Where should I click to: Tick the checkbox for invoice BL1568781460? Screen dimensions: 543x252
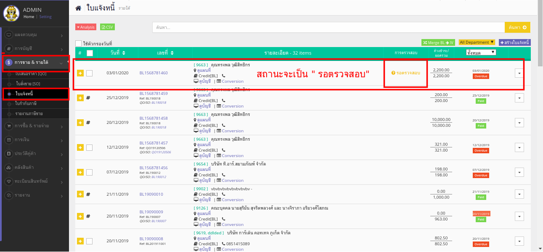coord(89,73)
